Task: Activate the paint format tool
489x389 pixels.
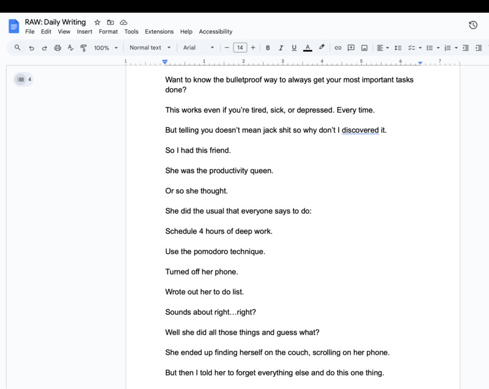Action: coord(83,48)
